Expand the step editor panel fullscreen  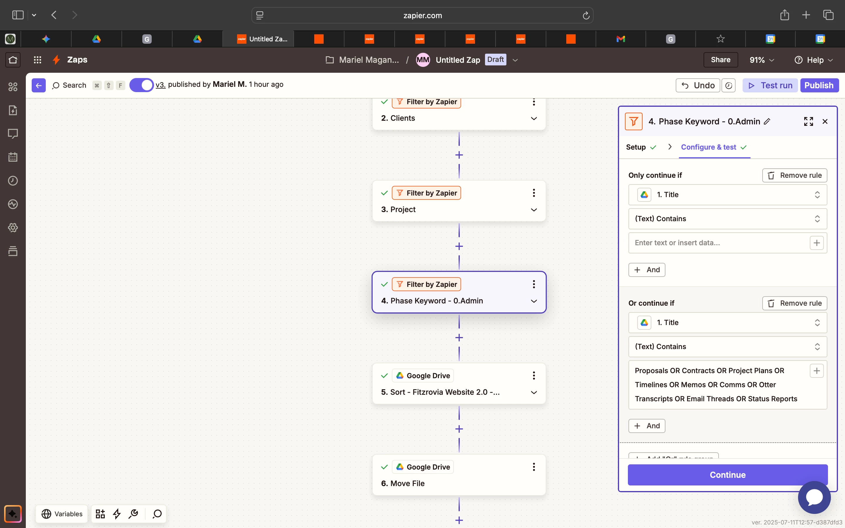pos(808,121)
